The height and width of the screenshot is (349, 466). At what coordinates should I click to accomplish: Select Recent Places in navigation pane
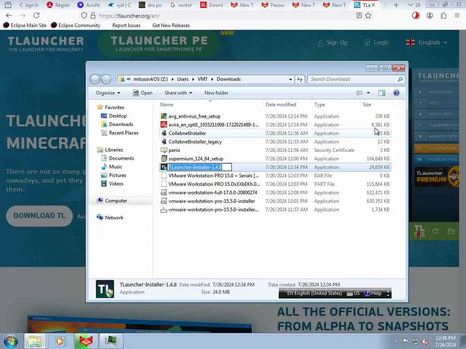(124, 132)
